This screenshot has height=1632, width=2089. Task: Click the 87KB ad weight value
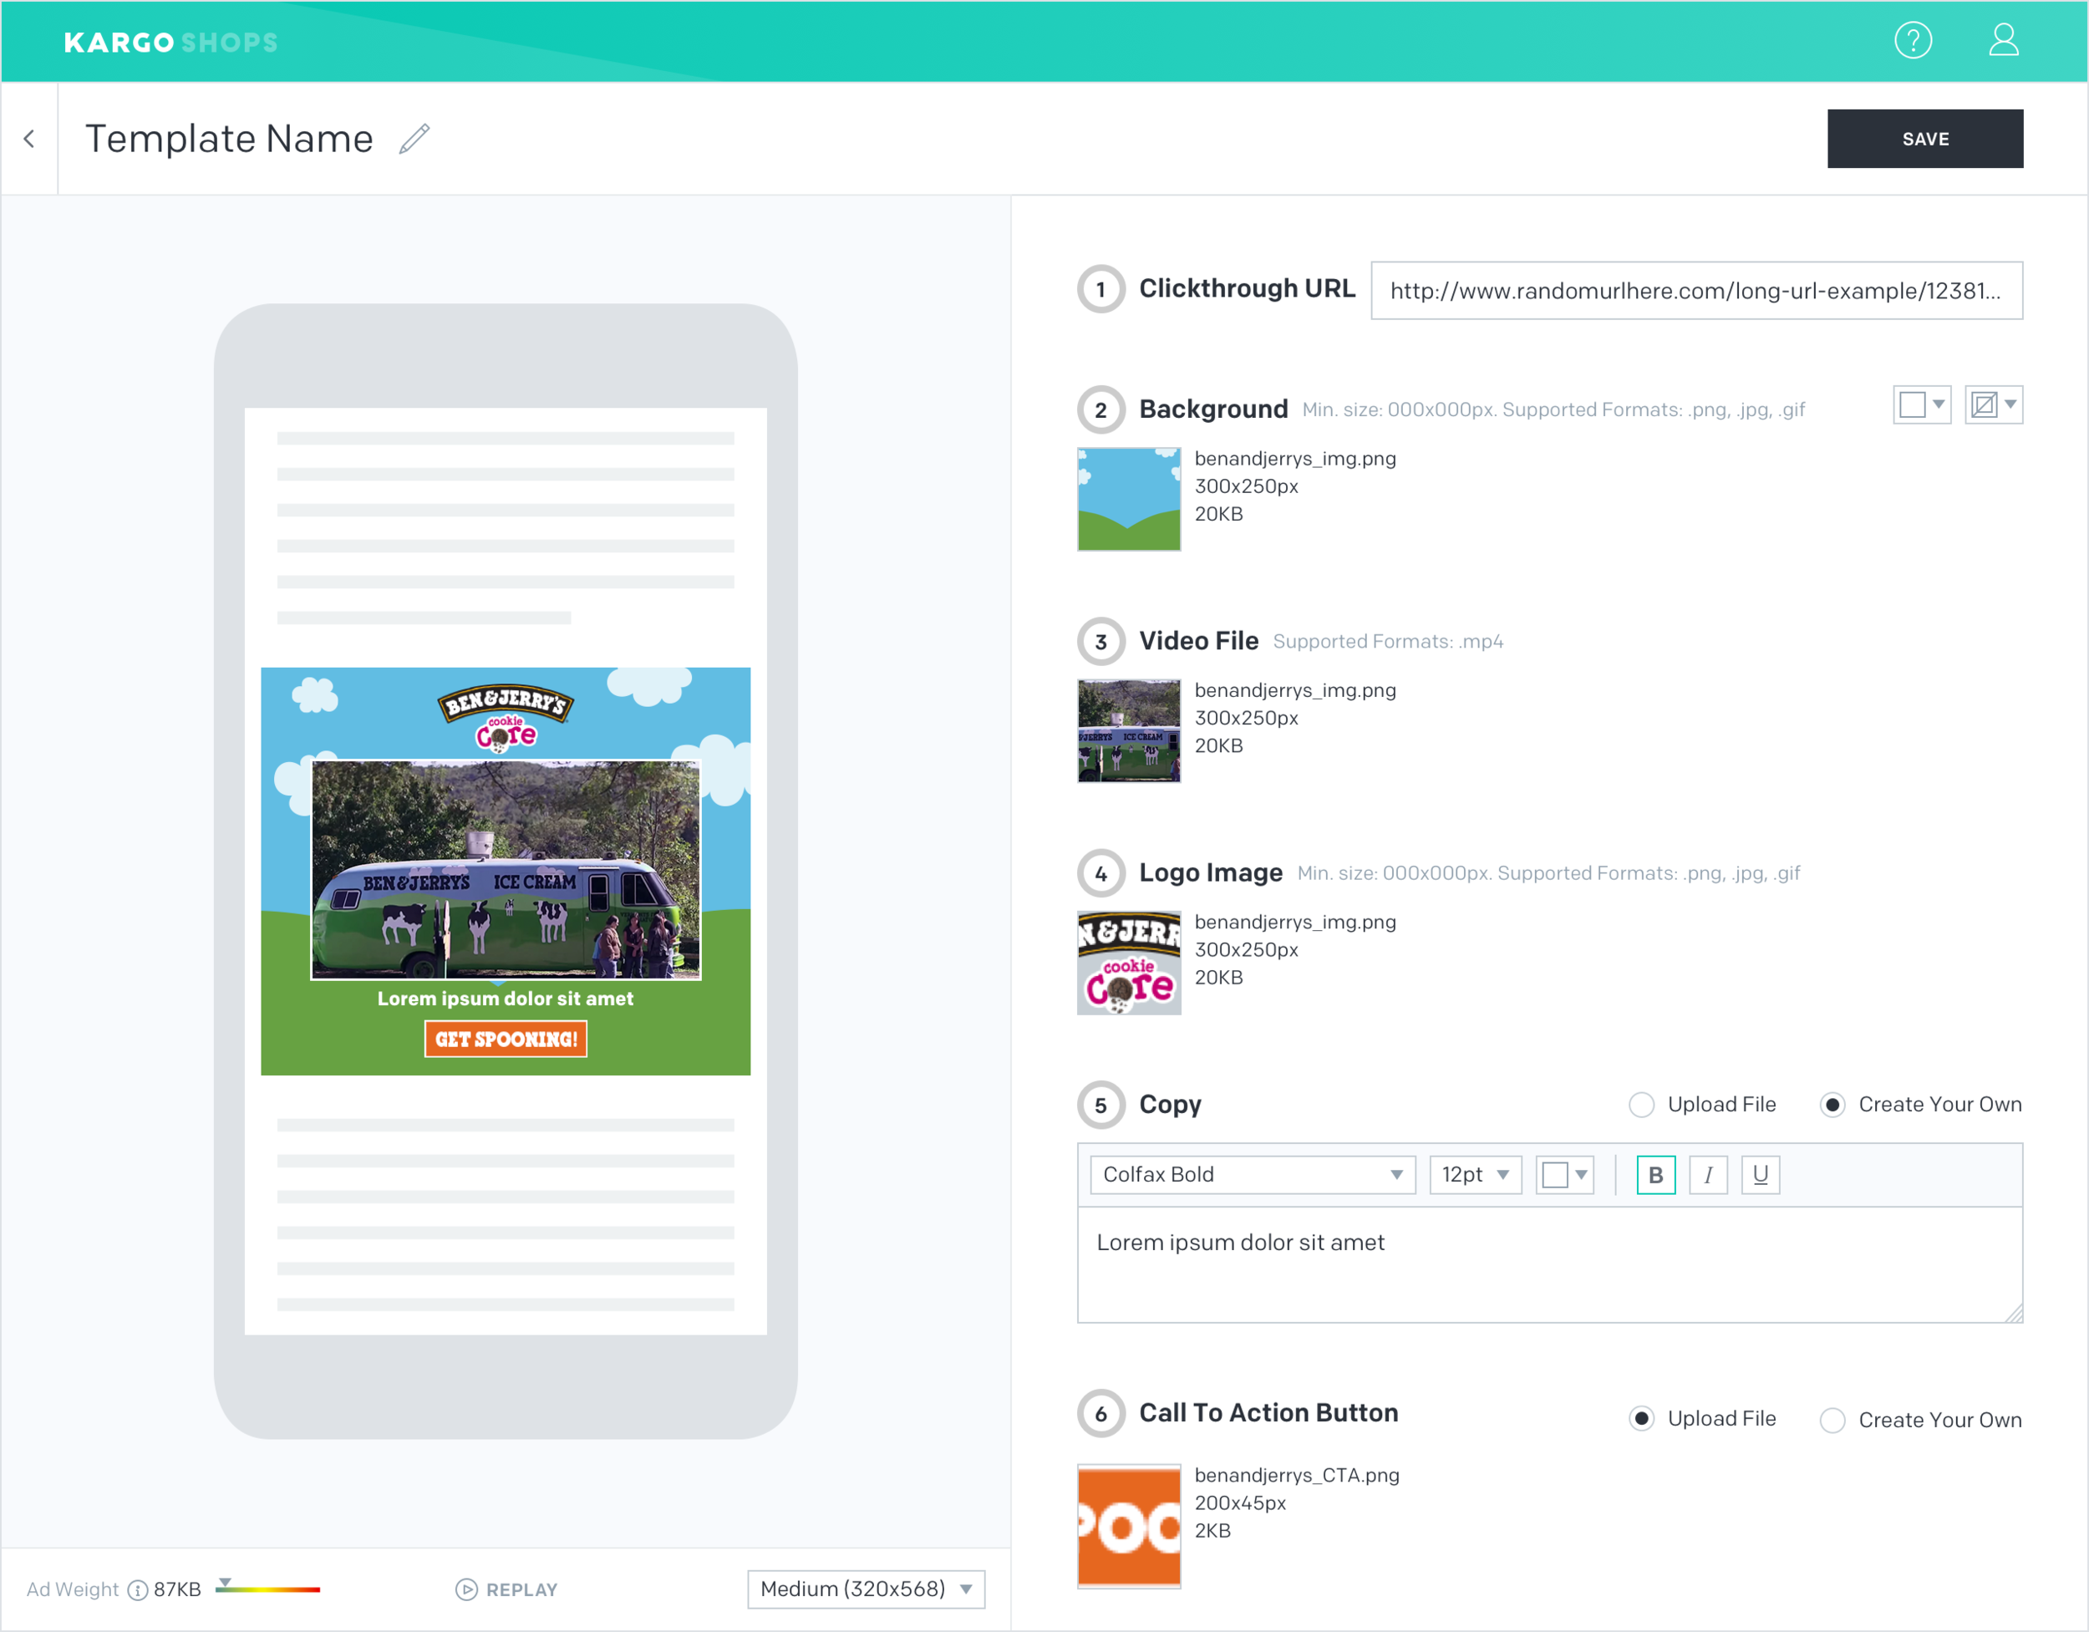point(177,1589)
